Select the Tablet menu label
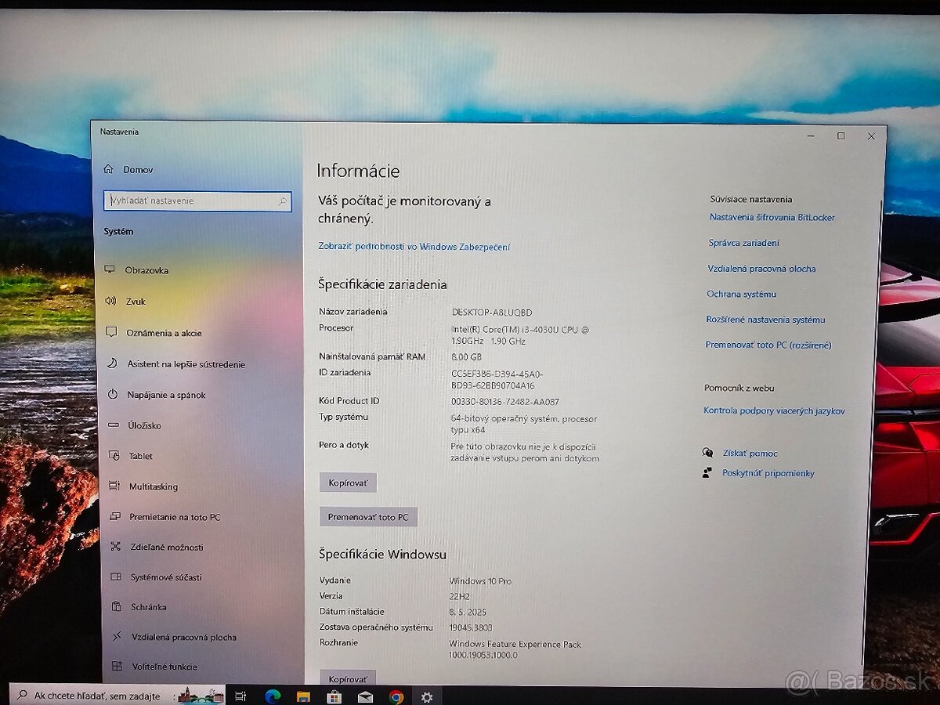940x705 pixels. 141,456
